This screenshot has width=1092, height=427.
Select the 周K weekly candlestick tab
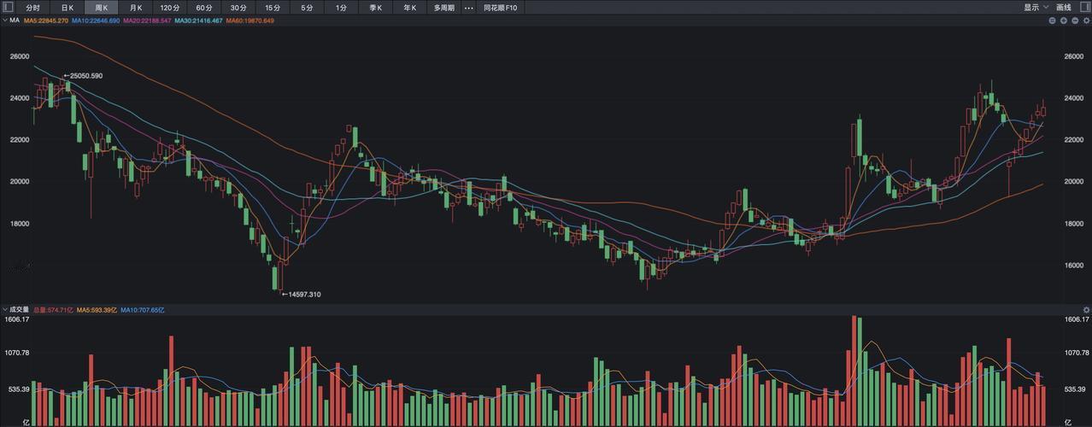[101, 7]
